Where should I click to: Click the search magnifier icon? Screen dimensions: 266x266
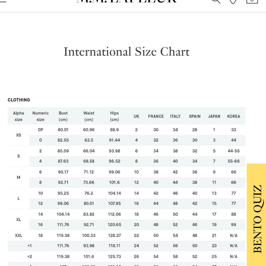(215, 1)
